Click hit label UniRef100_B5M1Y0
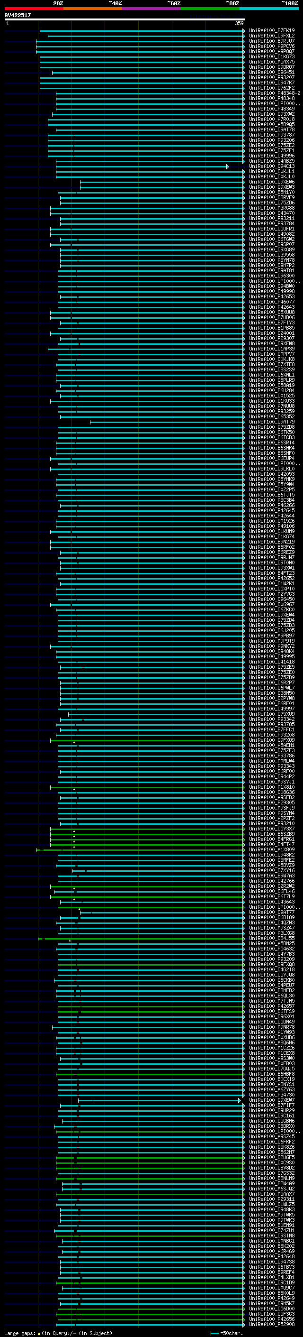Viewport: 303px width, 1337px height. pos(271,193)
